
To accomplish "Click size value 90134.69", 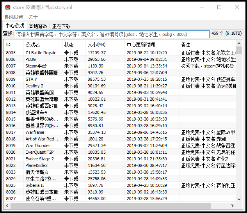I will coord(96,86).
